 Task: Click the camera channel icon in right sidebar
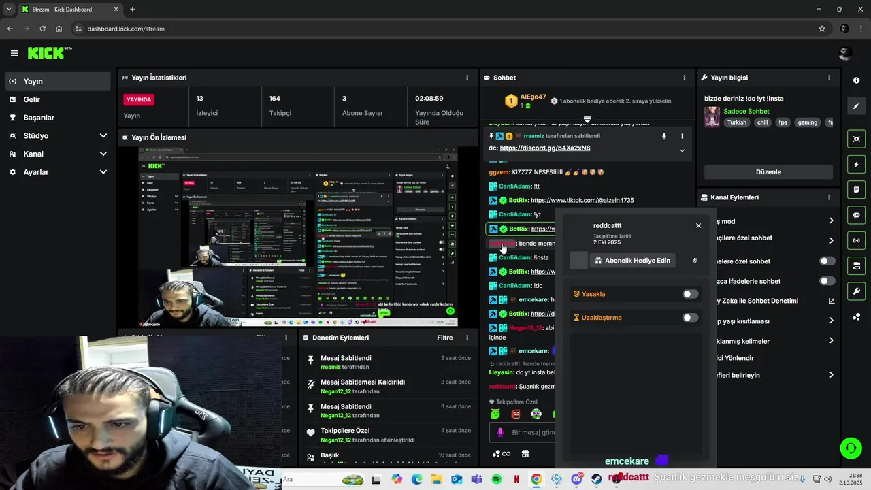point(856,265)
